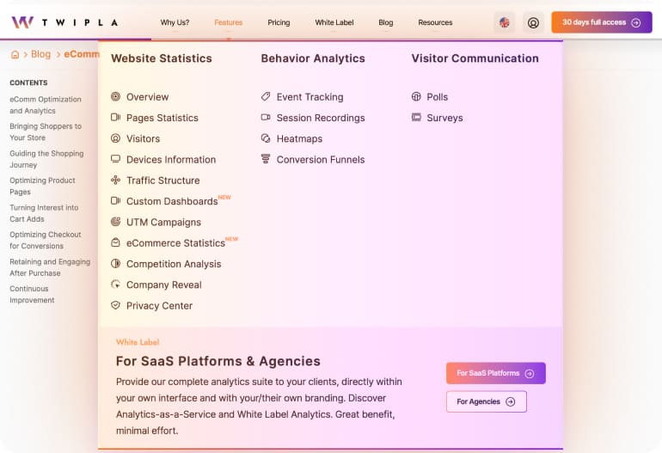Click the Session Recordings icon
Screen dimensions: 662x453
coord(267,118)
